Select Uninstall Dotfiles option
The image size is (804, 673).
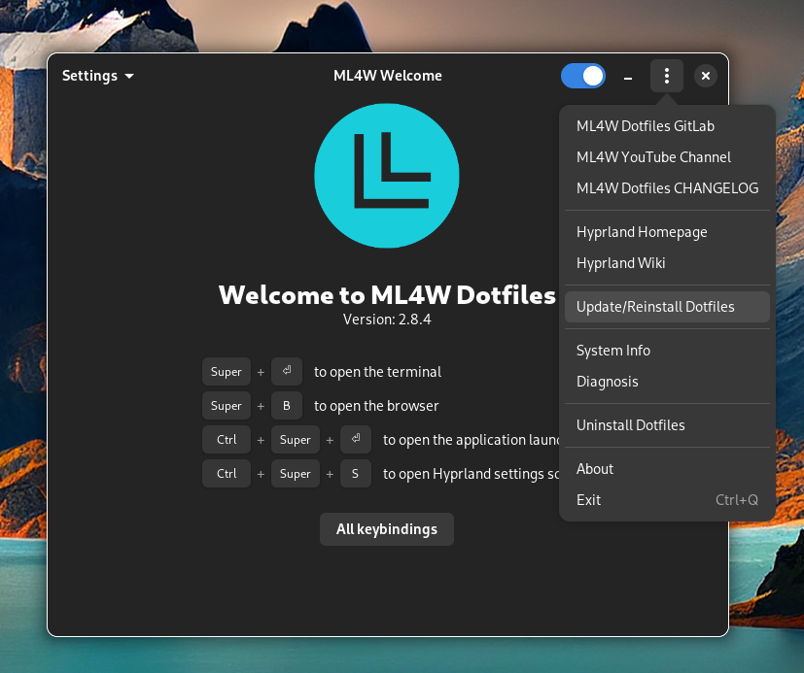pos(631,425)
